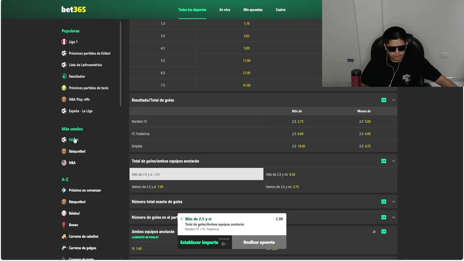The image size is (464, 261).
Task: Select the 7.5 goals line odds 41.00
Action: [246, 85]
